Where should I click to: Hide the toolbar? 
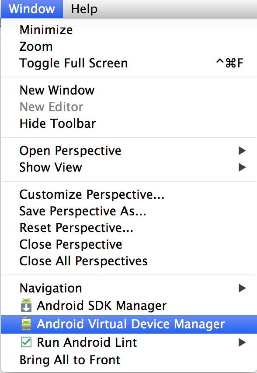coord(128,123)
